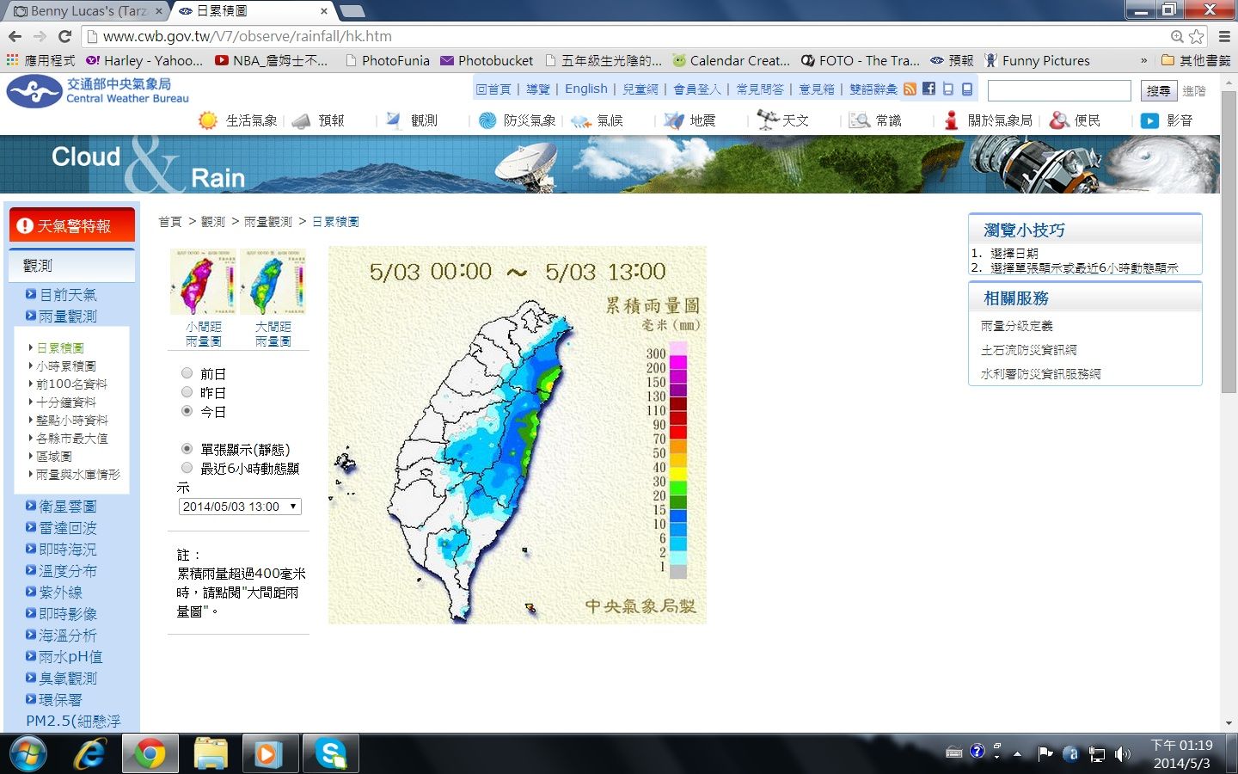
Task: Click the site search input field
Action: [1058, 90]
